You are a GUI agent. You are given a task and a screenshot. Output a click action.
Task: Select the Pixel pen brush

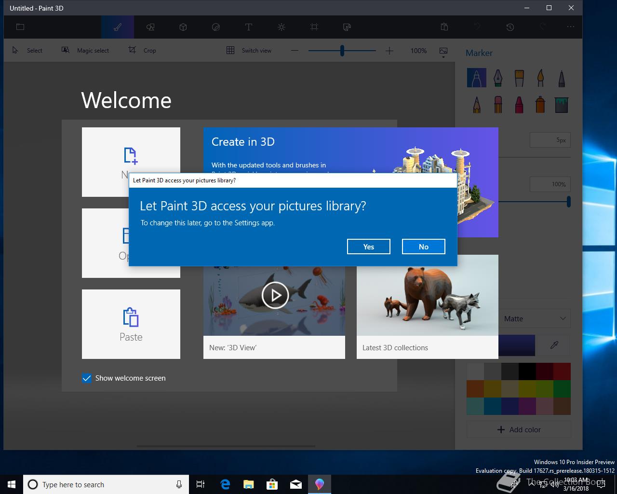tap(562, 78)
